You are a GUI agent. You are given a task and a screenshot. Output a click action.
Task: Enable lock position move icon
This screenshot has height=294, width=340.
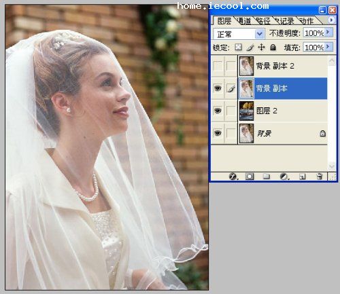pyautogui.click(x=261, y=47)
